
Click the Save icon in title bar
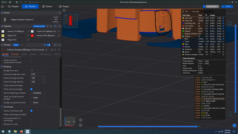(17, 2)
